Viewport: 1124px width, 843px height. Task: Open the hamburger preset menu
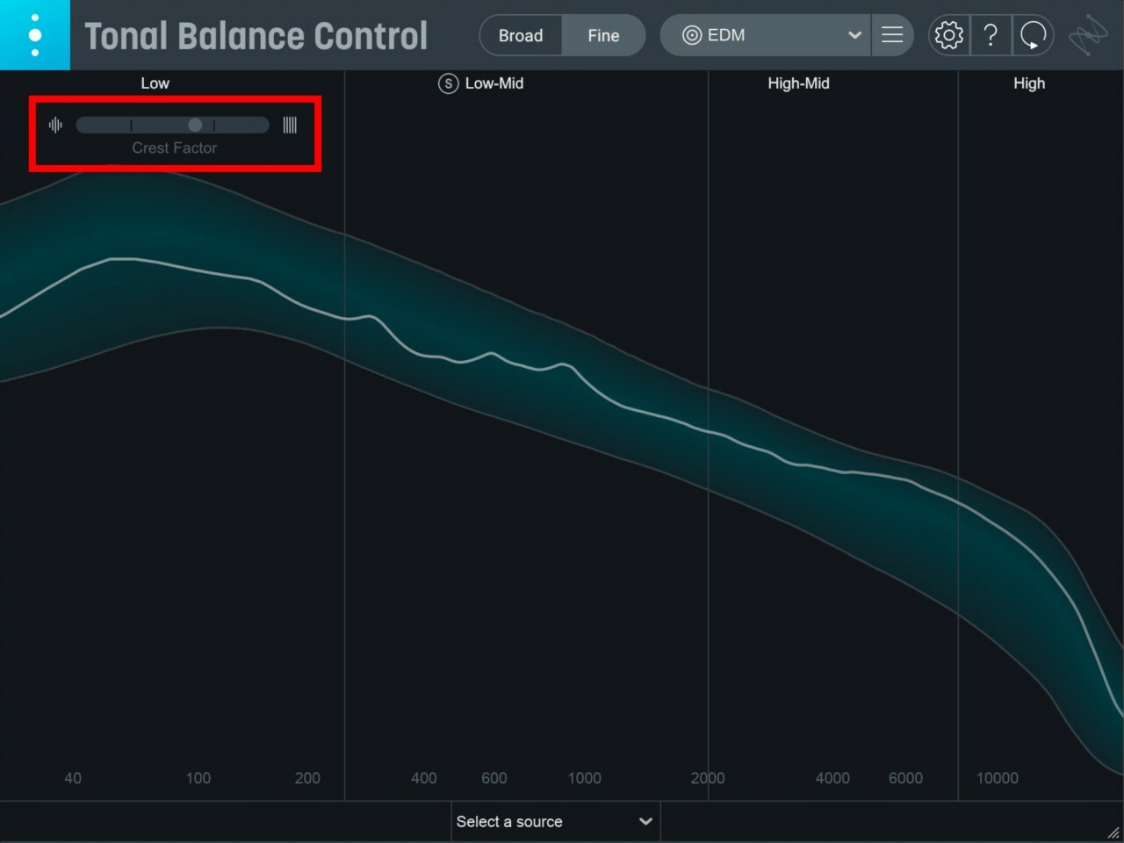click(892, 35)
